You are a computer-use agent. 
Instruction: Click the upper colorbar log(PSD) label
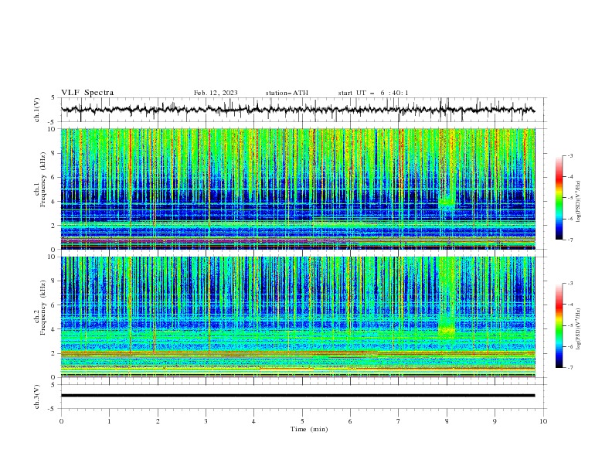[579, 202]
